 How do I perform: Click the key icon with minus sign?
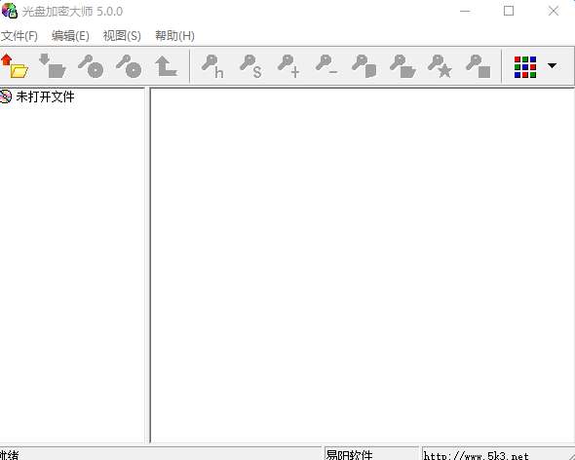pyautogui.click(x=326, y=66)
